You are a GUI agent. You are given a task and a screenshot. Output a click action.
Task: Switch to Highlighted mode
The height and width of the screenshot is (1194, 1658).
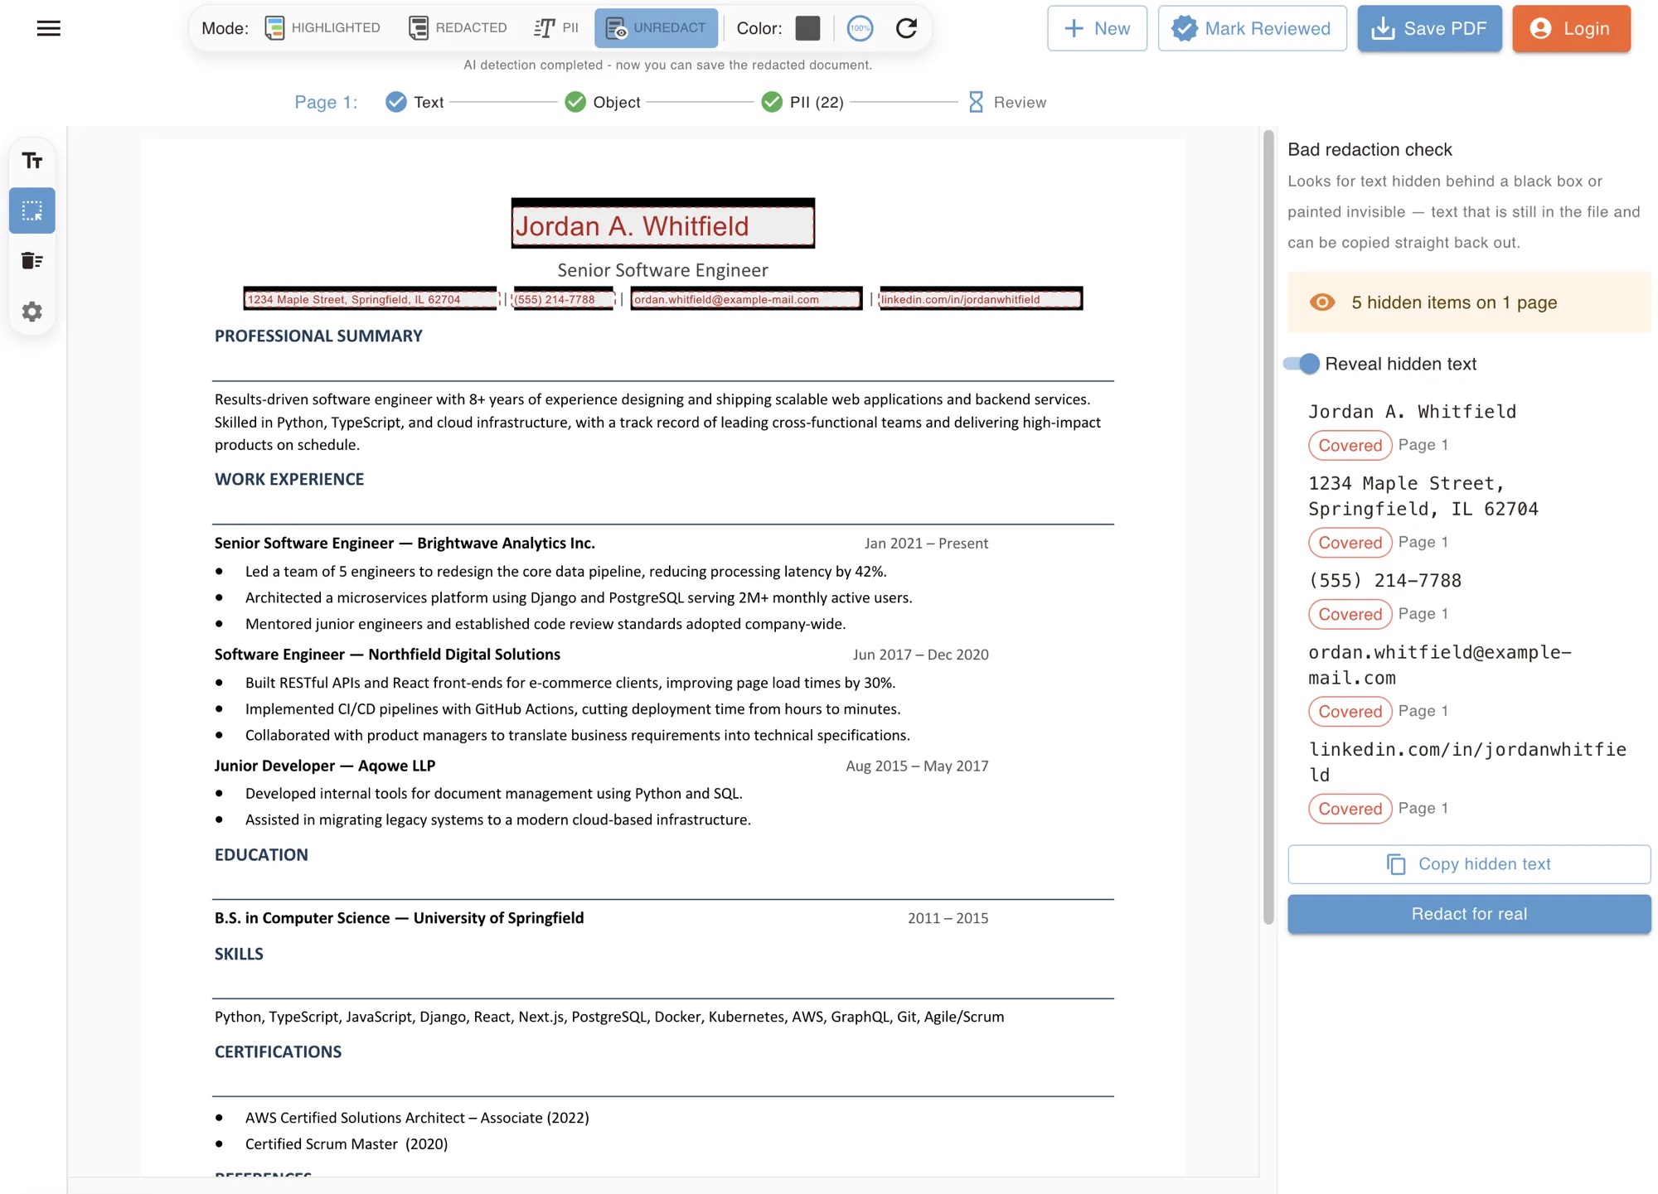(322, 28)
